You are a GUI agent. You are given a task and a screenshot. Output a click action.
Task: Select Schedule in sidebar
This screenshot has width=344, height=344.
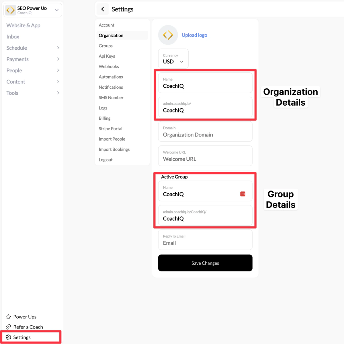[17, 48]
